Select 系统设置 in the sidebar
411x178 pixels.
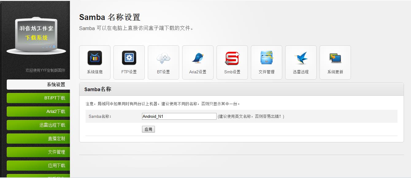38,85
